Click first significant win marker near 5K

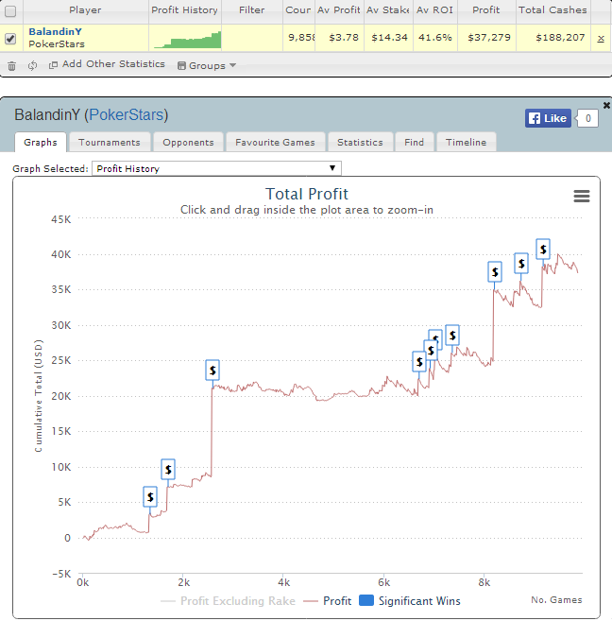pos(150,496)
